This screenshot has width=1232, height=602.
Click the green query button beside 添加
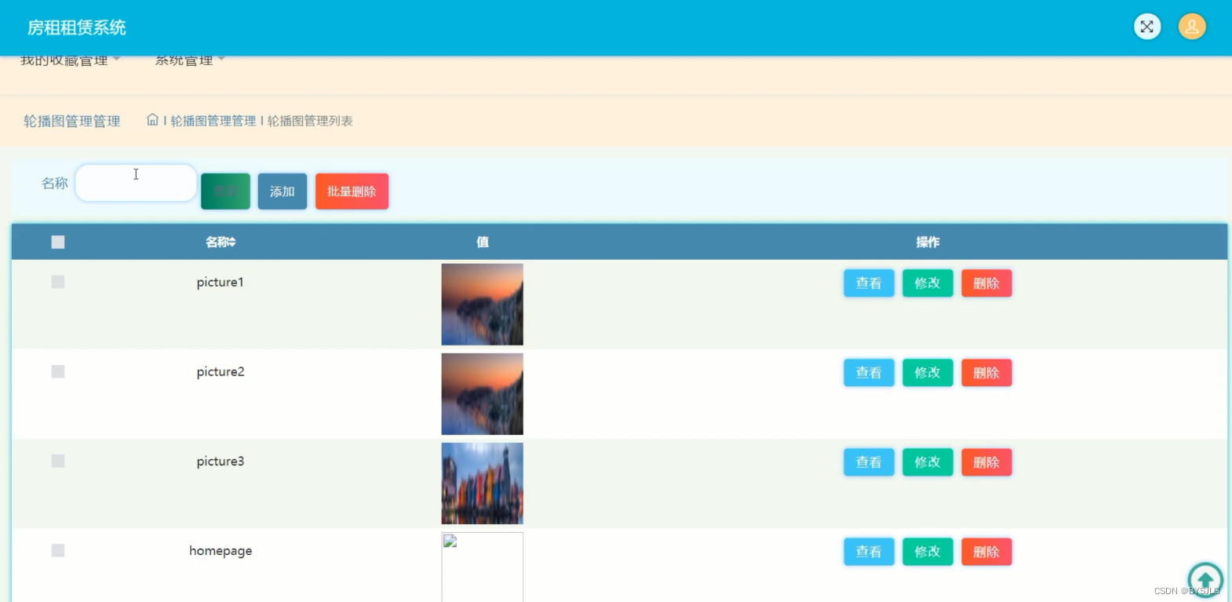click(225, 192)
